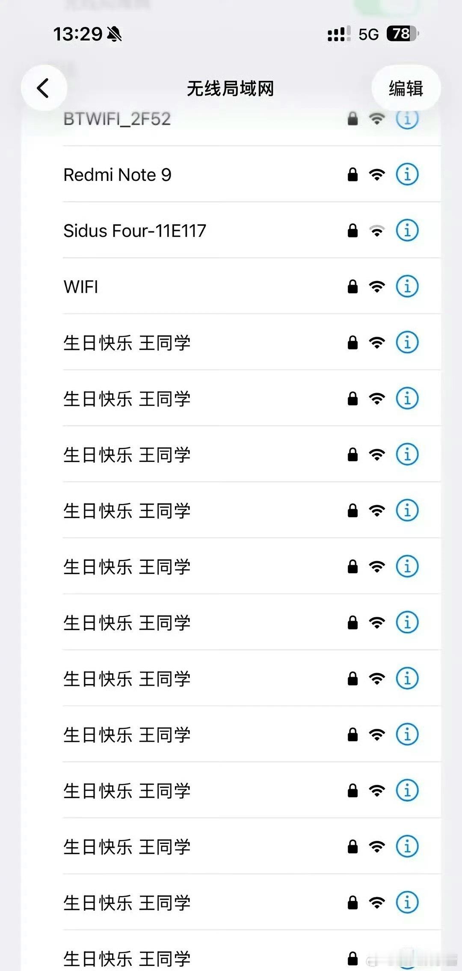The width and height of the screenshot is (462, 971).
Task: Tap the back arrow button
Action: click(x=44, y=88)
